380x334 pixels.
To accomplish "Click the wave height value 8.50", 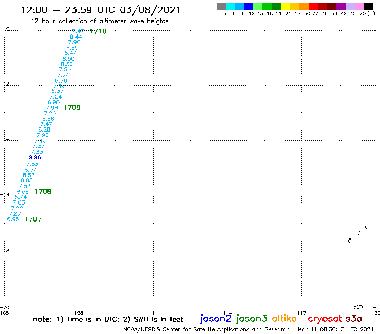I will click(69, 59).
